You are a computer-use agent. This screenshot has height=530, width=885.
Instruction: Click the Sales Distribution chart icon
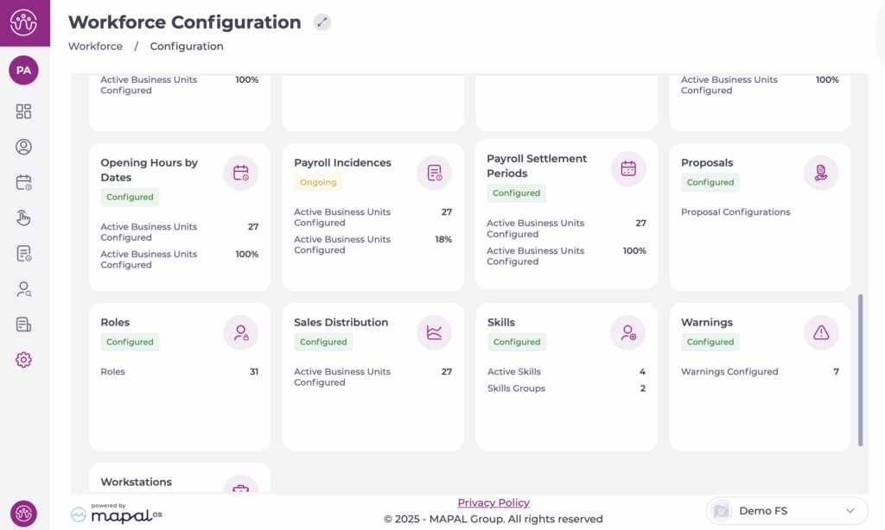(x=435, y=332)
